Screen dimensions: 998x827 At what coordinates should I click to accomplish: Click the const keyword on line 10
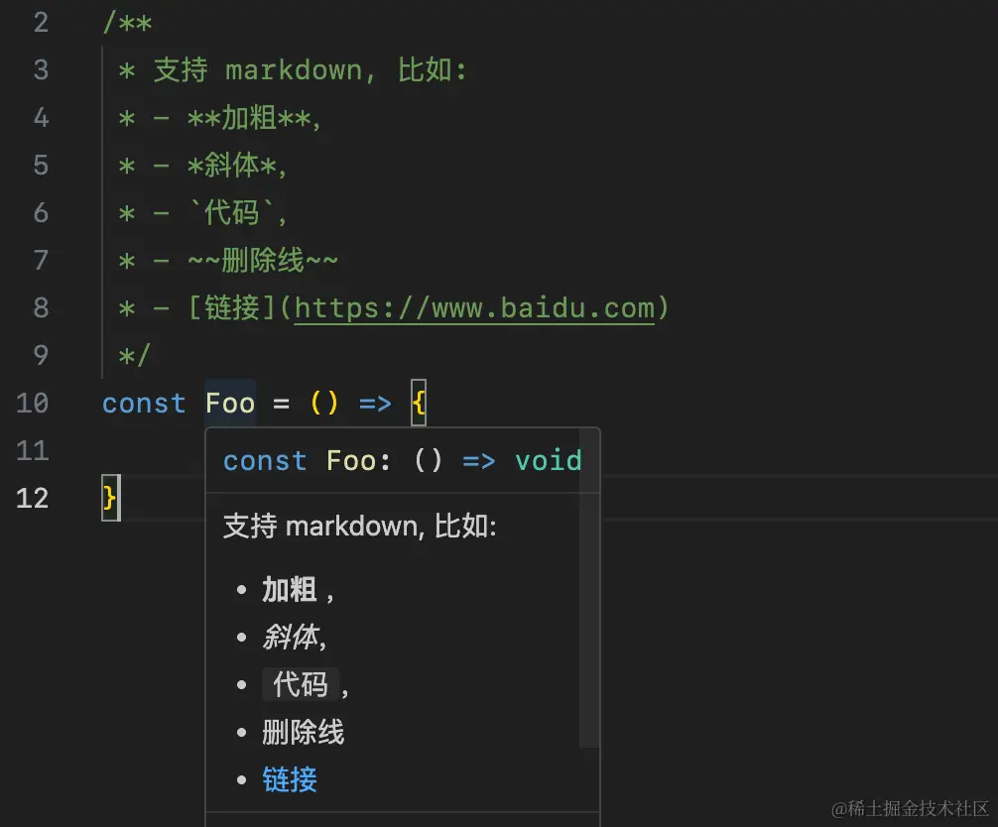(143, 403)
